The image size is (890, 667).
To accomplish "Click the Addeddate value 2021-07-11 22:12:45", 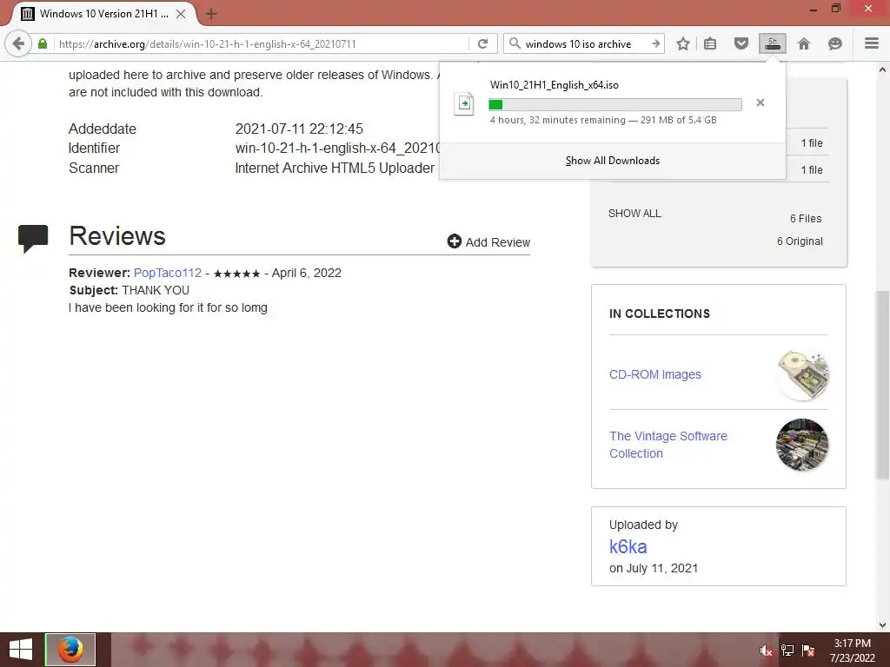I will (x=299, y=129).
